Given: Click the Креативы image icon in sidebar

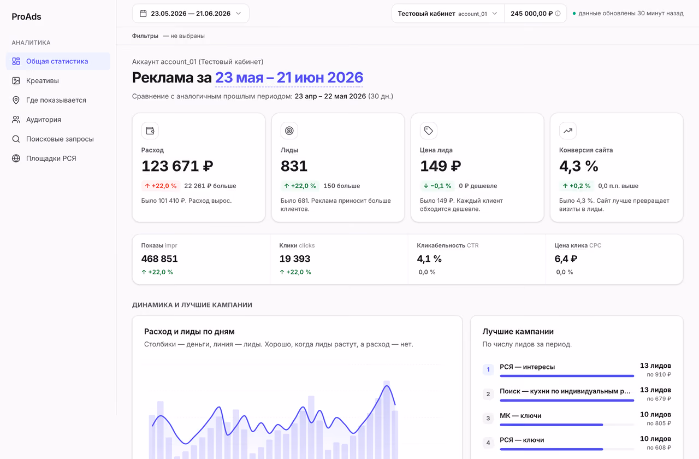Looking at the screenshot, I should pos(16,81).
